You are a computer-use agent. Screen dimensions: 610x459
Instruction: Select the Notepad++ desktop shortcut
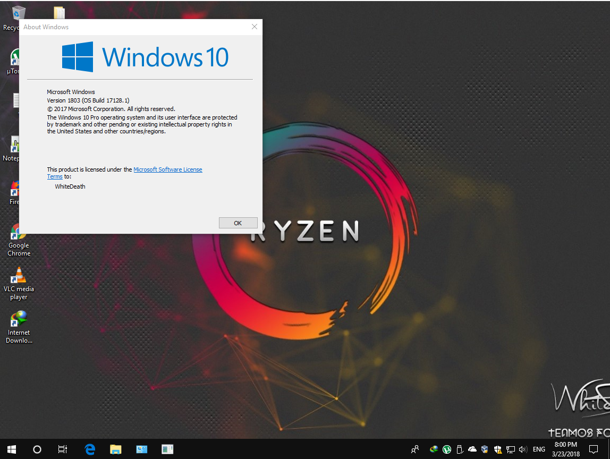tap(12, 149)
